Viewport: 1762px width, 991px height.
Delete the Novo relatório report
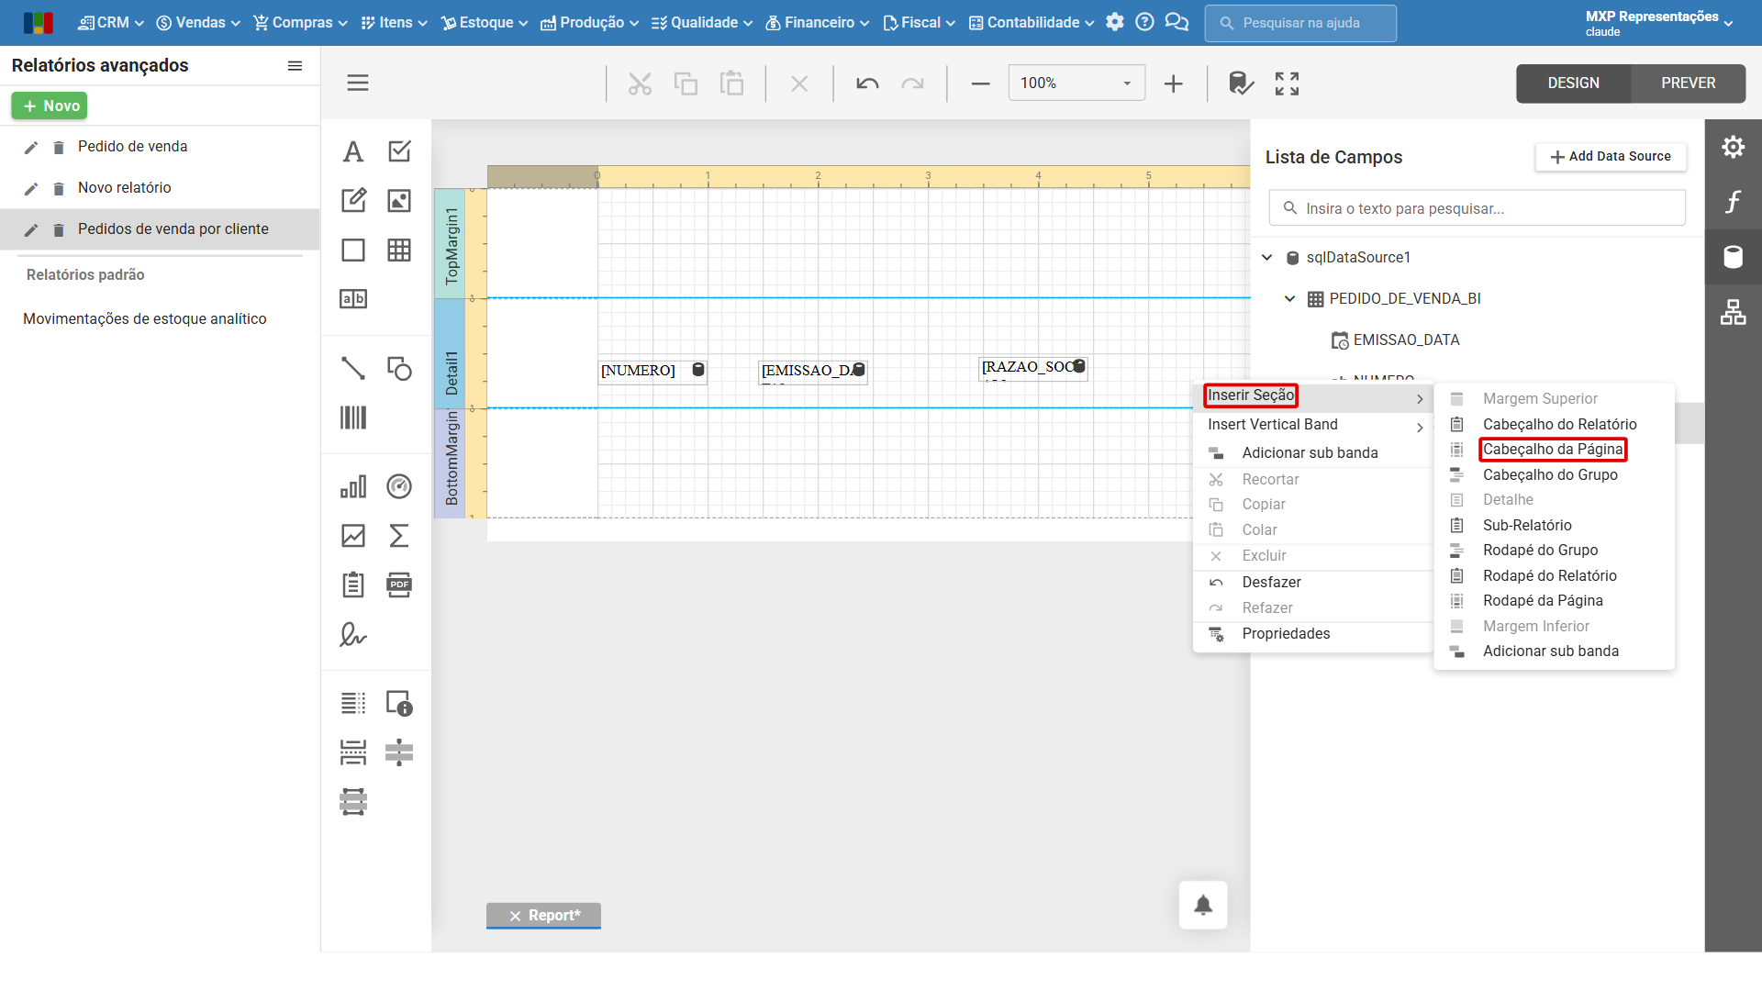(59, 189)
